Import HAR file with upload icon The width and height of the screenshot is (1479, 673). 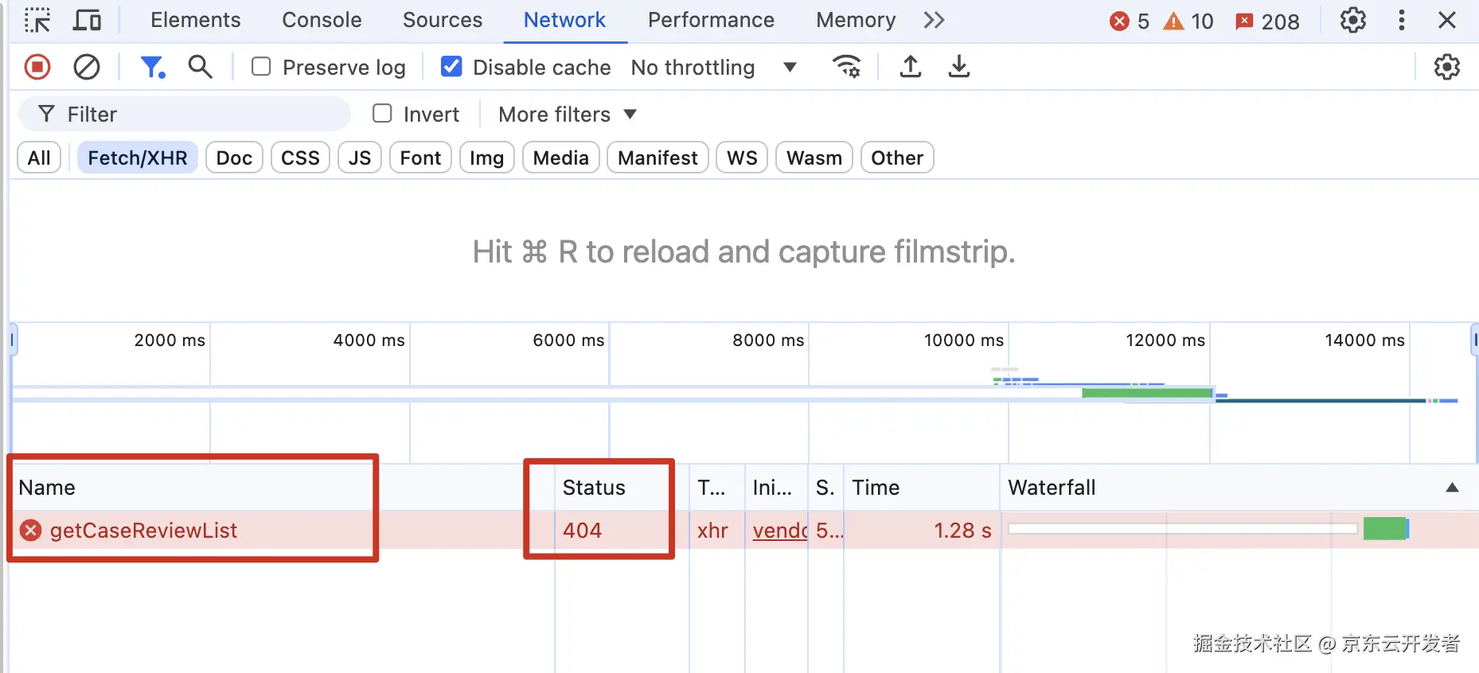coord(910,67)
